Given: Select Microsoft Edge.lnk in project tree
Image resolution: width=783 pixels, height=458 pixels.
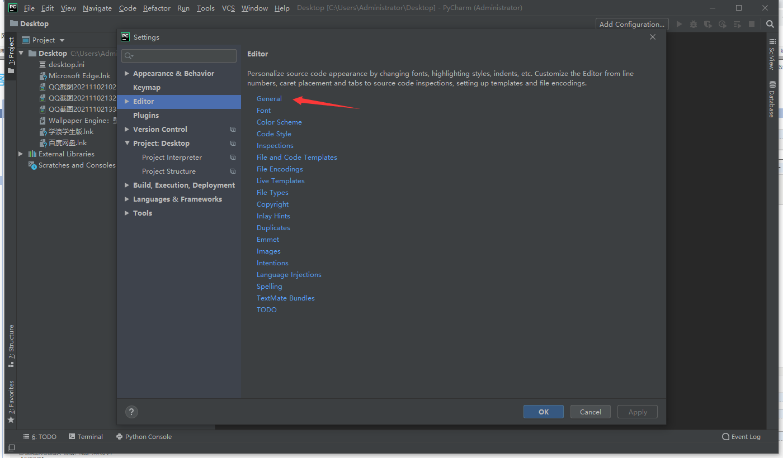Looking at the screenshot, I should (79, 75).
